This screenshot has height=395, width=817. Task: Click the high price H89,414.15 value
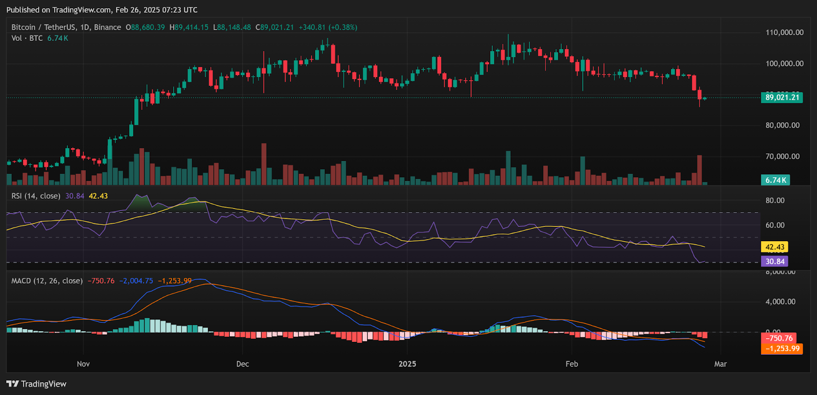click(x=189, y=27)
